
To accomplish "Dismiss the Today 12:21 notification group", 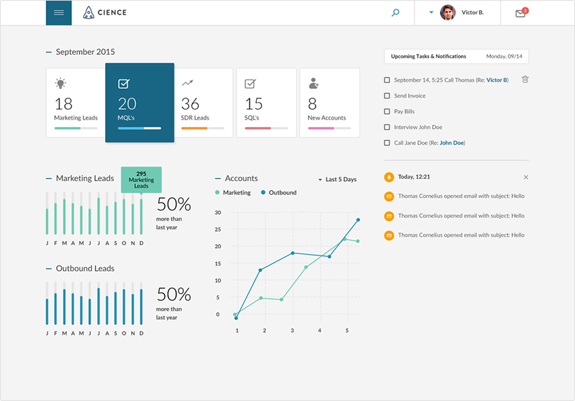I will click(526, 177).
